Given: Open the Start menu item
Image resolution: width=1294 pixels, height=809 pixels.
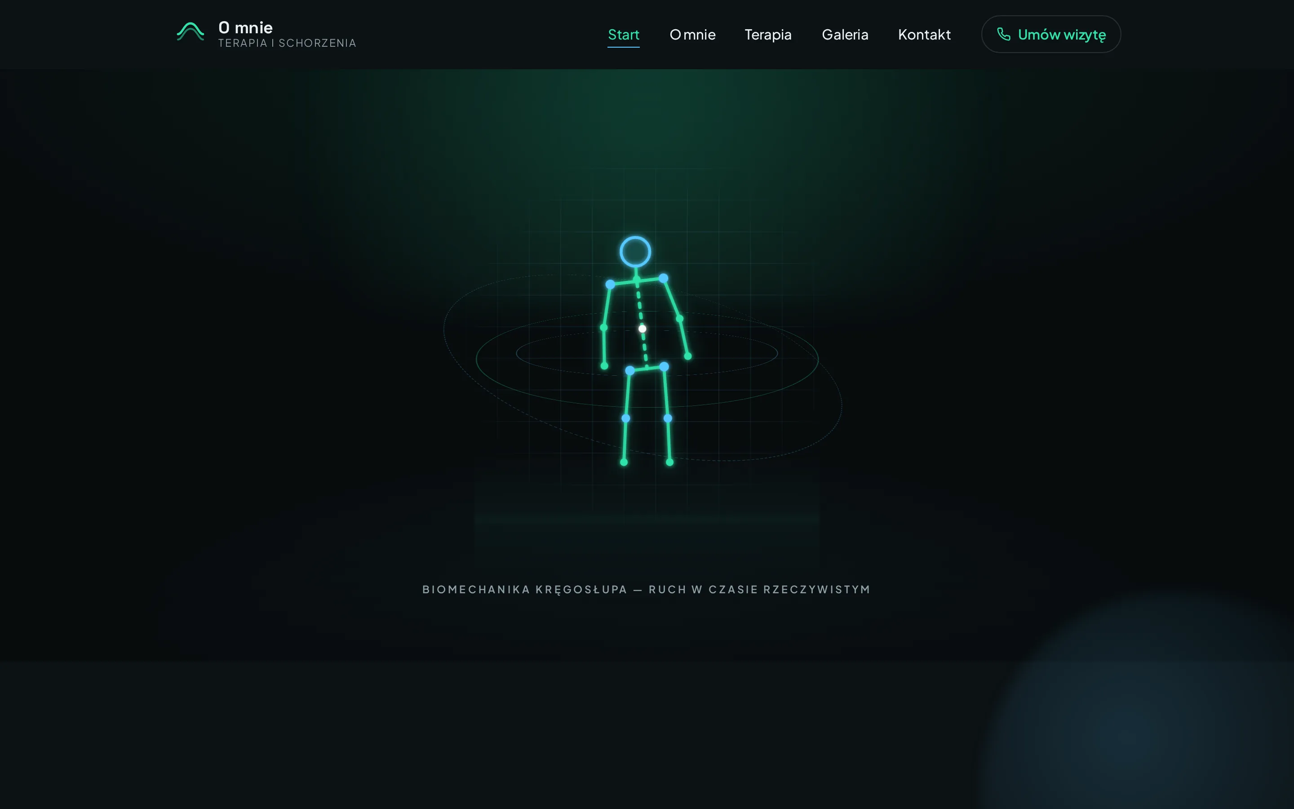Looking at the screenshot, I should (x=624, y=34).
